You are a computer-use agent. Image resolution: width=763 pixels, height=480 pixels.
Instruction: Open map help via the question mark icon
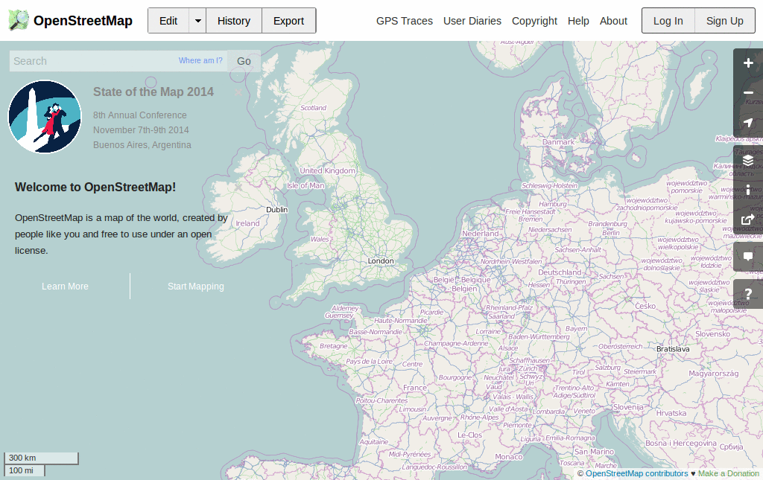coord(748,294)
